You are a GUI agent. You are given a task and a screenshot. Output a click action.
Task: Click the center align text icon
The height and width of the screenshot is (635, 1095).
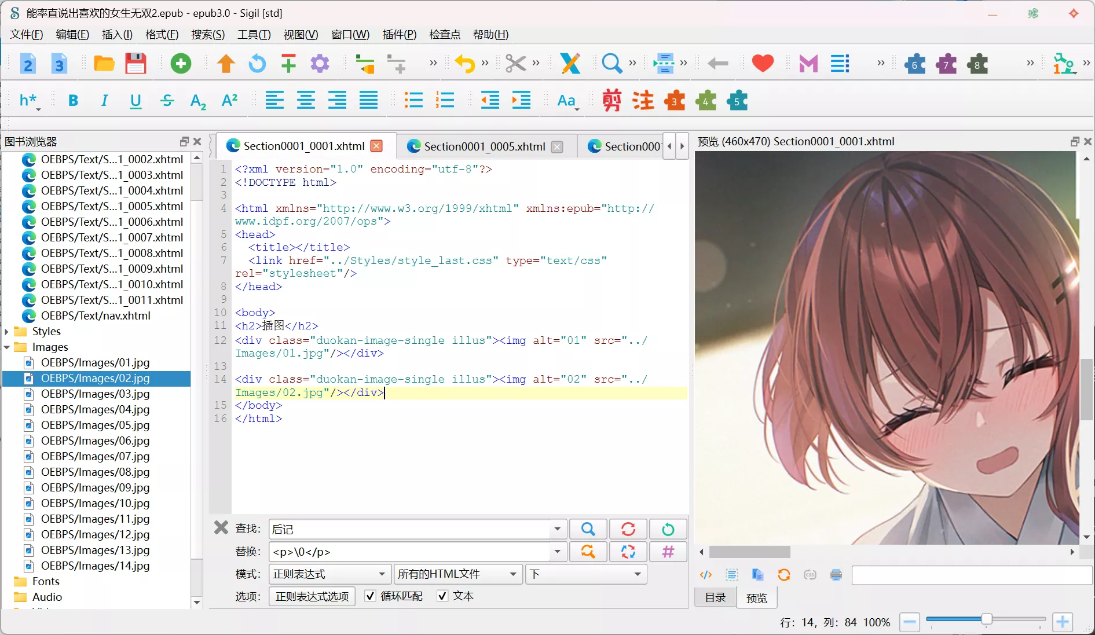tap(306, 101)
